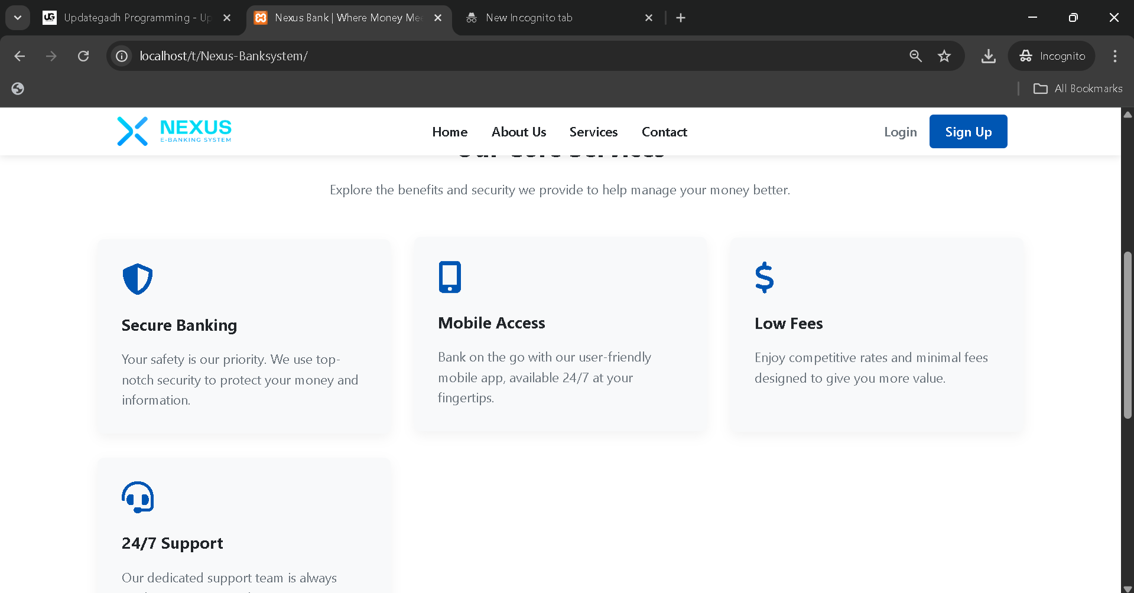Screen dimensions: 1134x593
Task: Click the zoom magnifier icon in address bar
Action: (915, 56)
